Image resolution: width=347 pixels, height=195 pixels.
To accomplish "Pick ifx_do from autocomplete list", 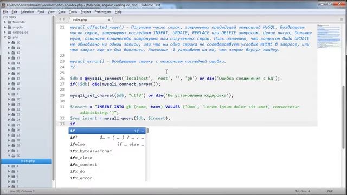I will tap(107, 171).
